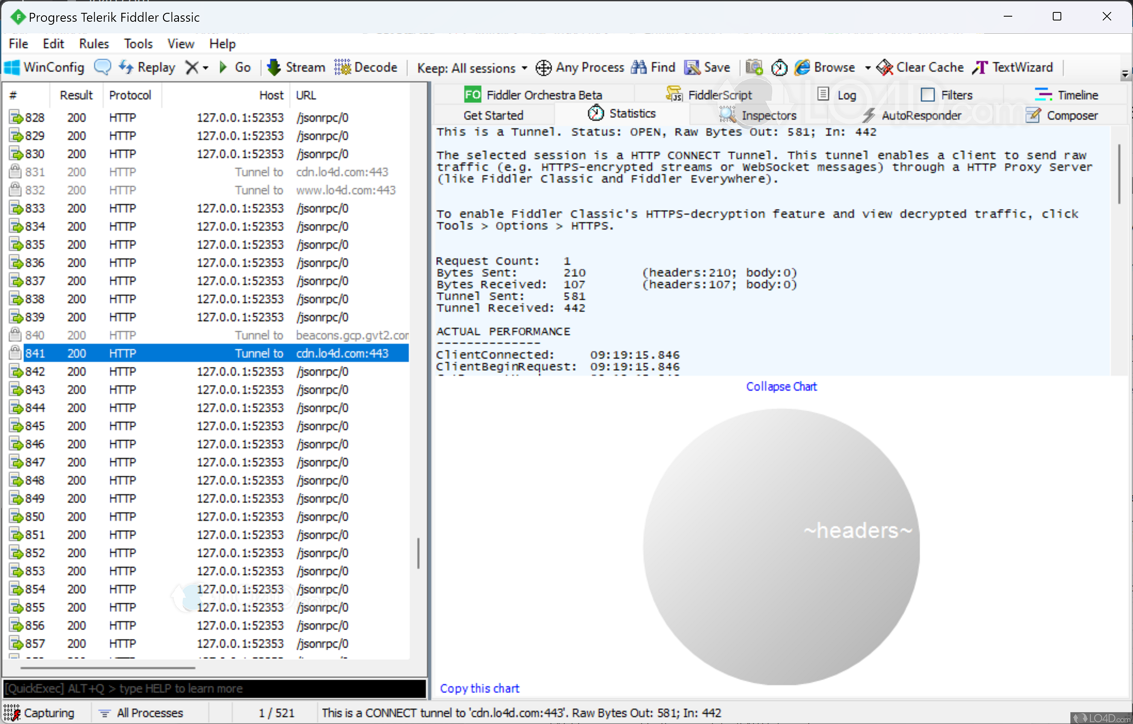Screen dimensions: 1133x724
Task: Open the File menu
Action: [x=18, y=44]
